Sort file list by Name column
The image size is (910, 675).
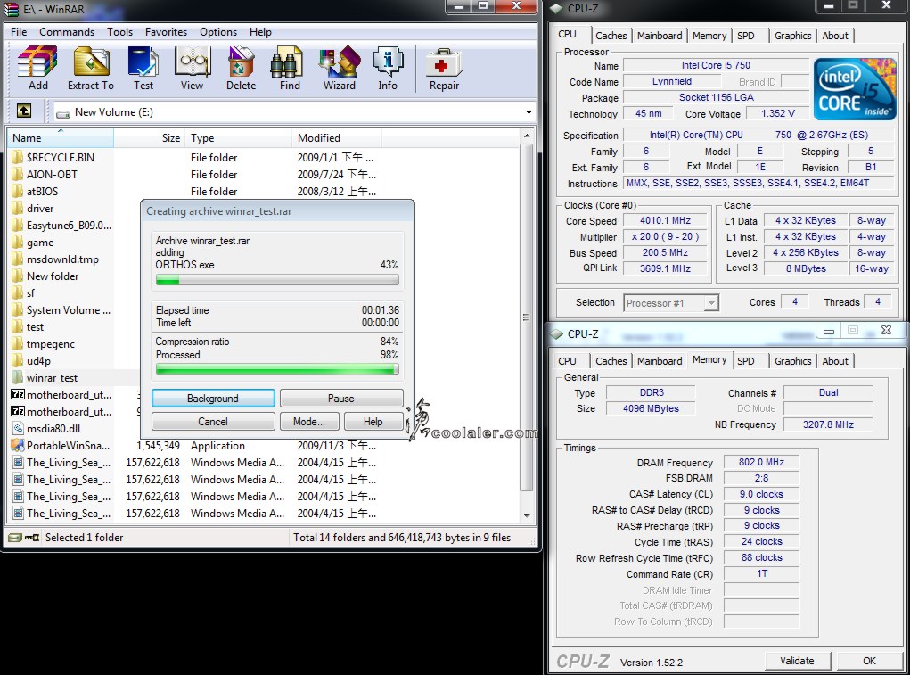pyautogui.click(x=61, y=138)
